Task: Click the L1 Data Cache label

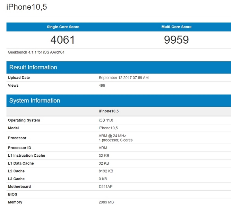Action: pos(21,163)
